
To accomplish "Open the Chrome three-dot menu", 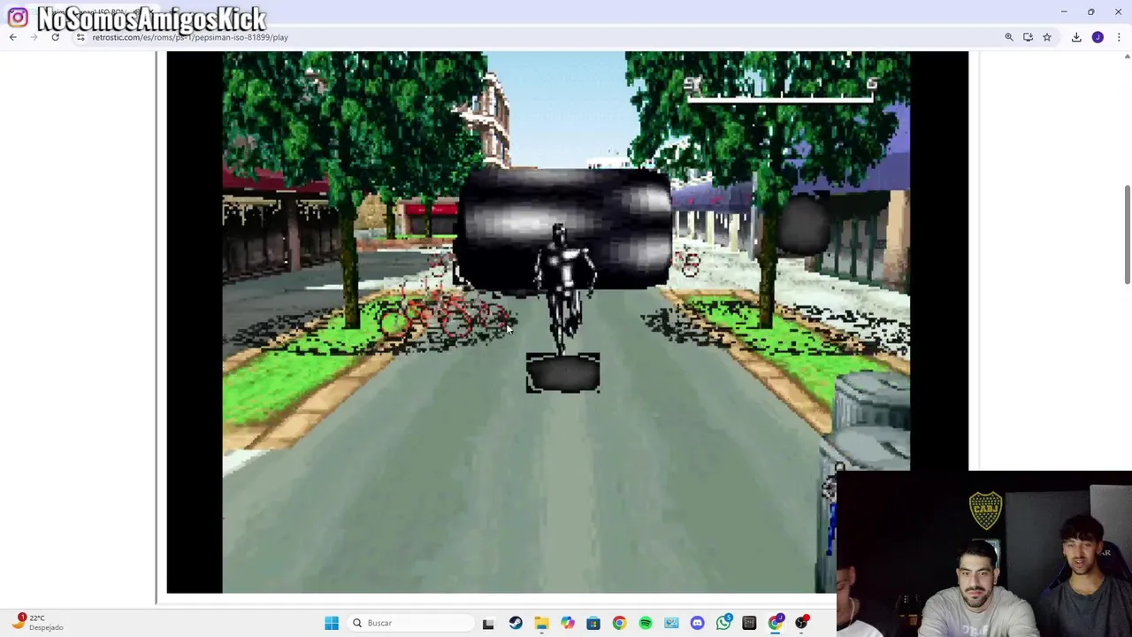I will (1119, 37).
